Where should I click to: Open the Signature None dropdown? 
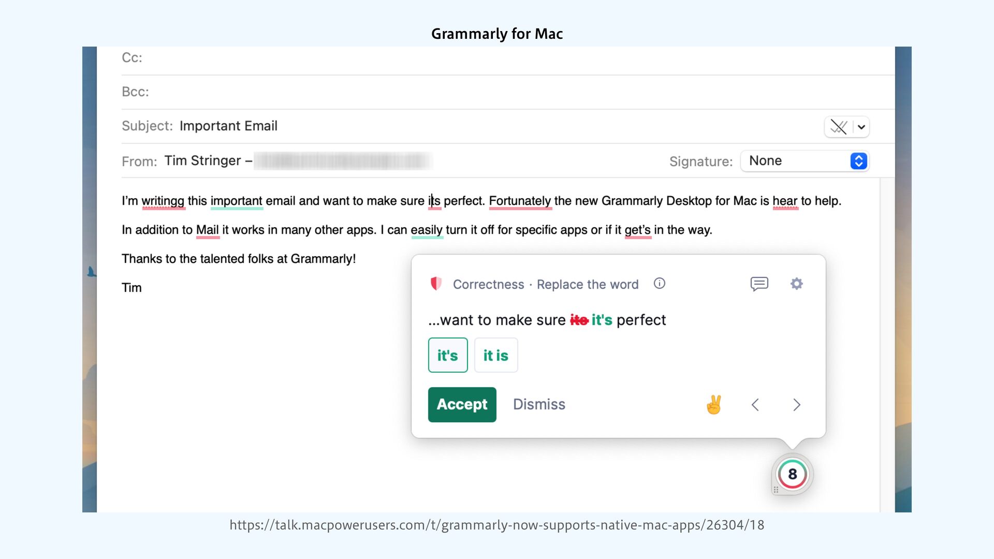(x=805, y=161)
